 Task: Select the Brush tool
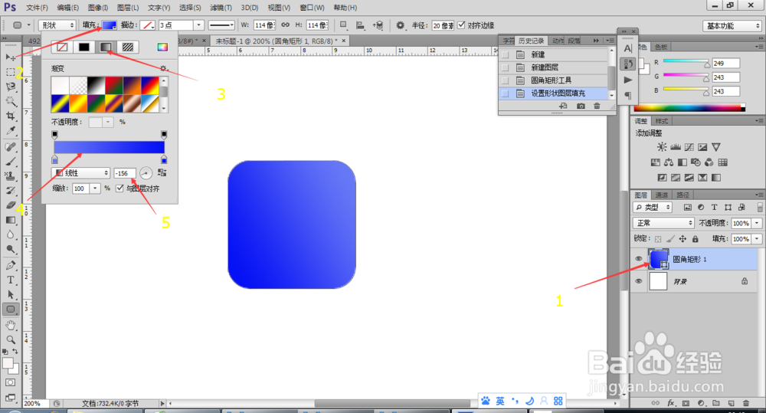coord(10,161)
